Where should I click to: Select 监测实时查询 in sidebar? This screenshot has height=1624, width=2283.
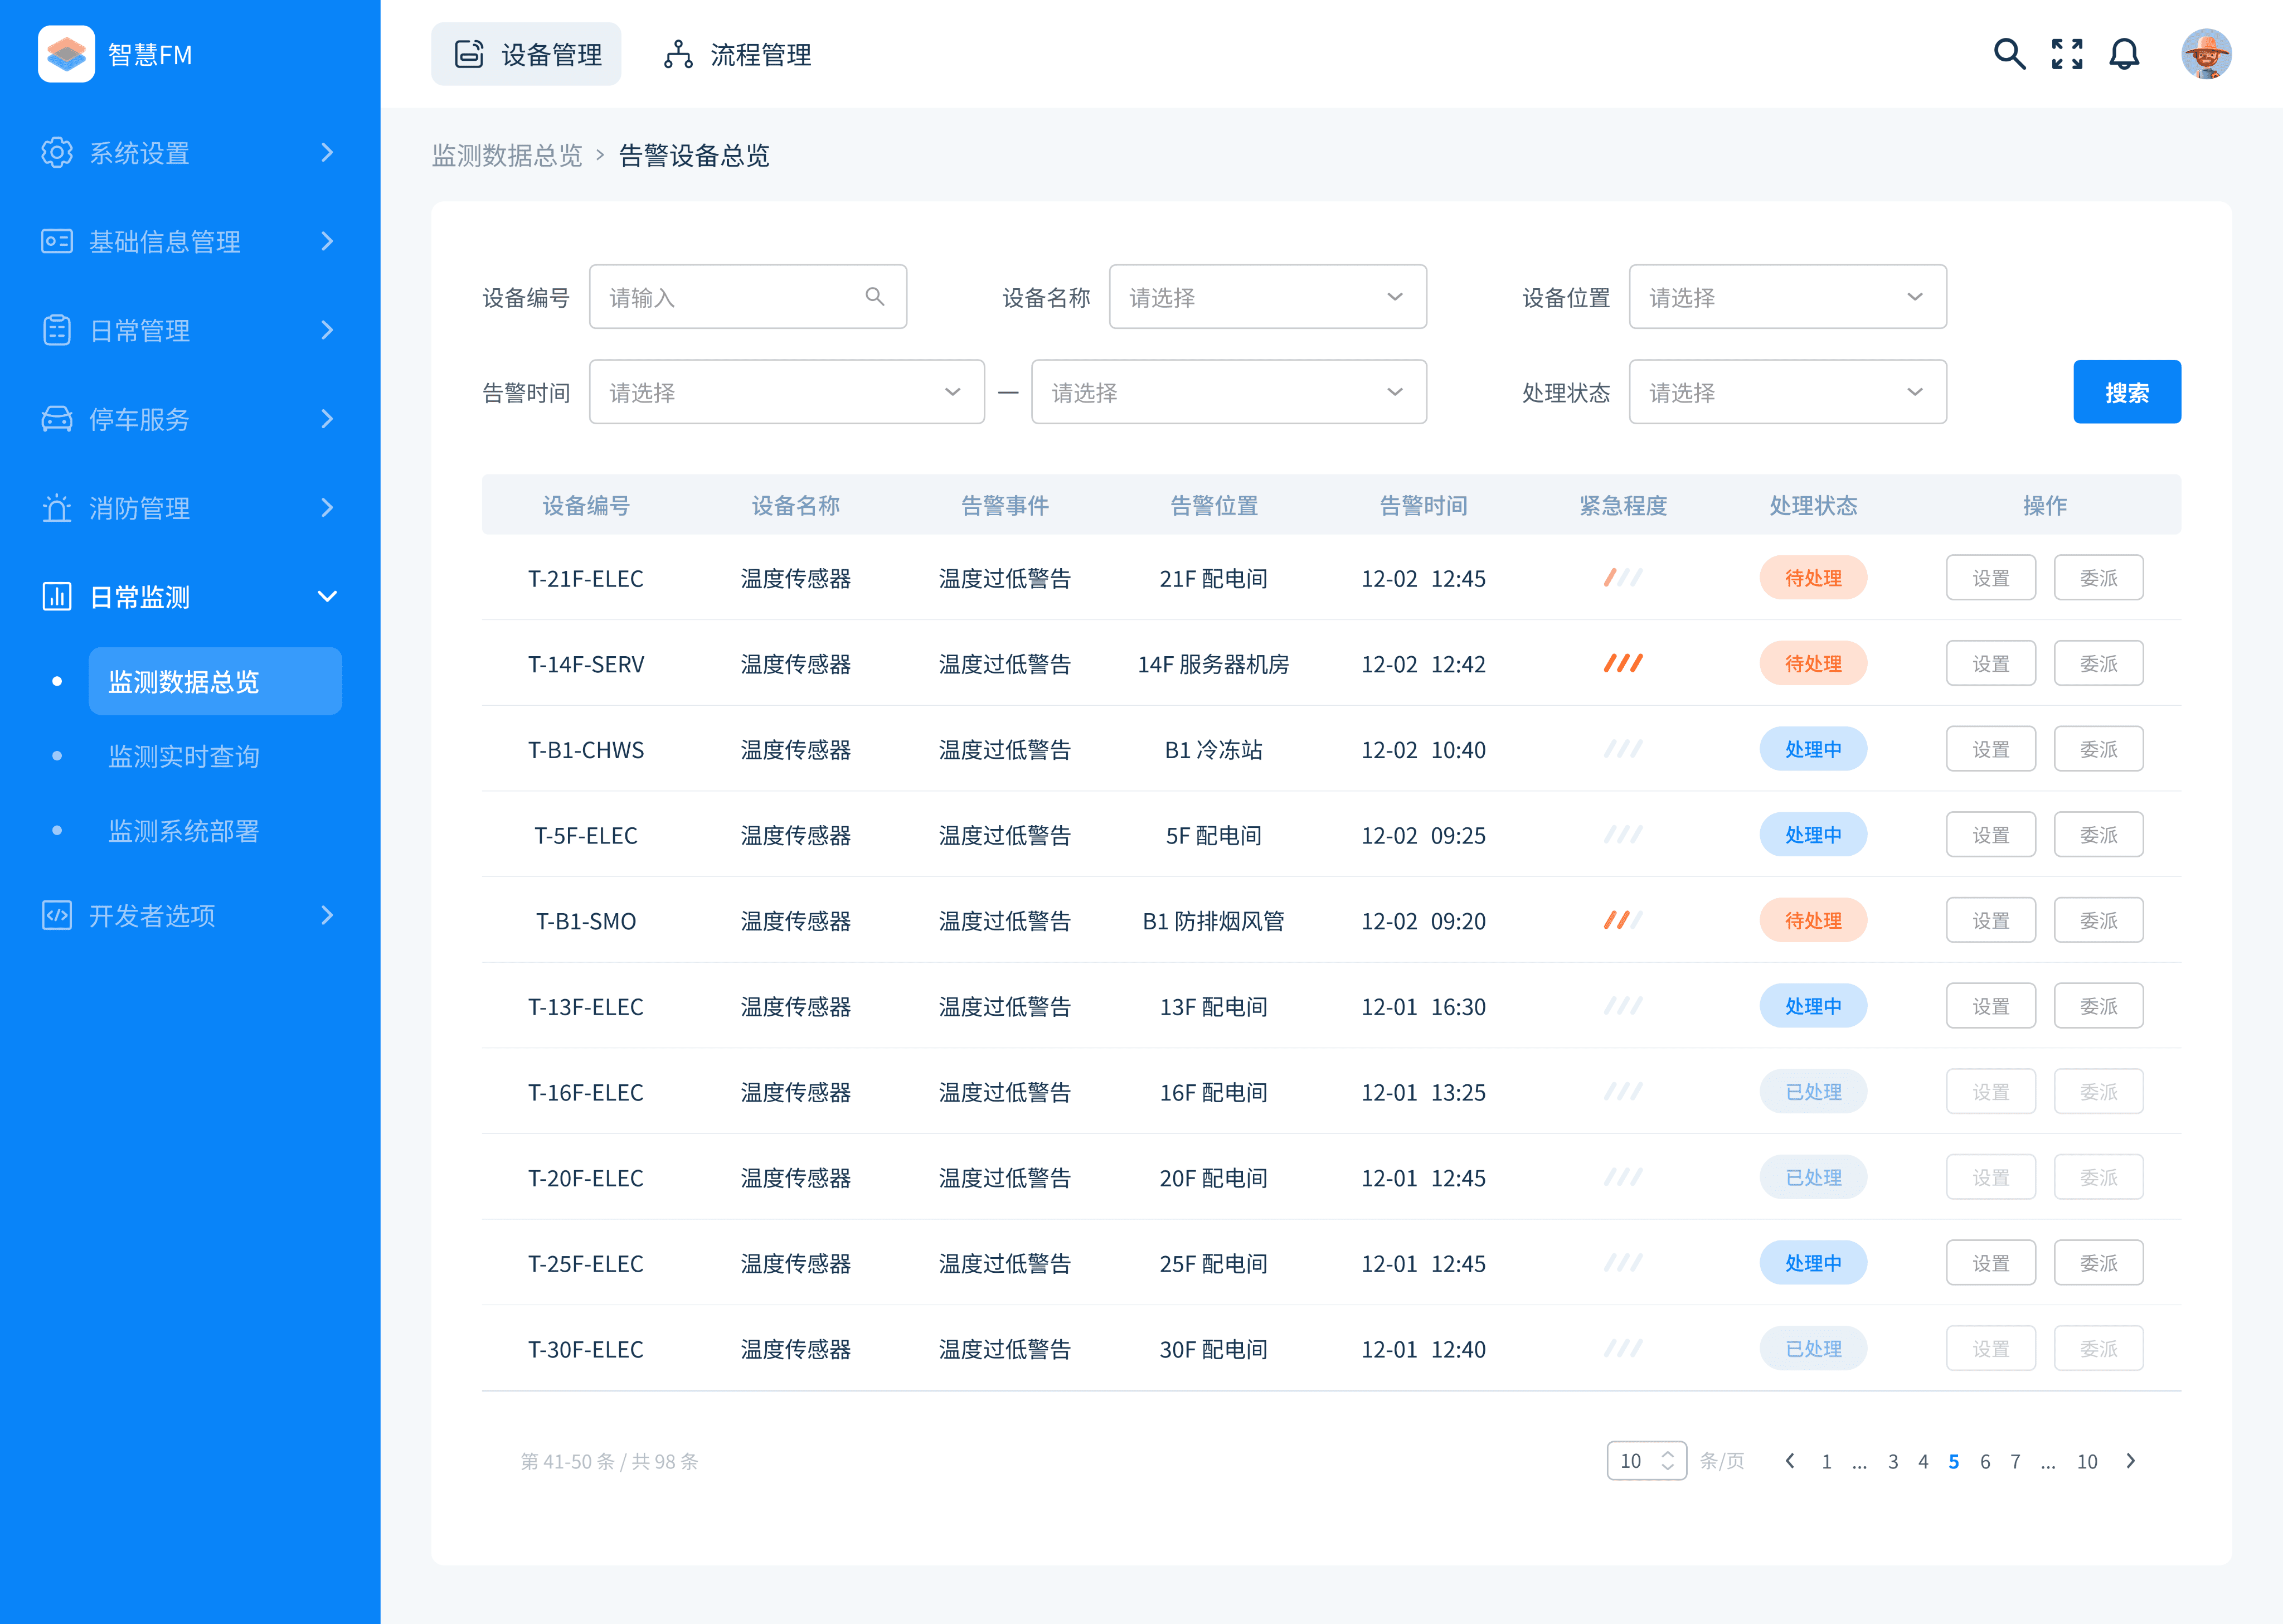pos(184,756)
